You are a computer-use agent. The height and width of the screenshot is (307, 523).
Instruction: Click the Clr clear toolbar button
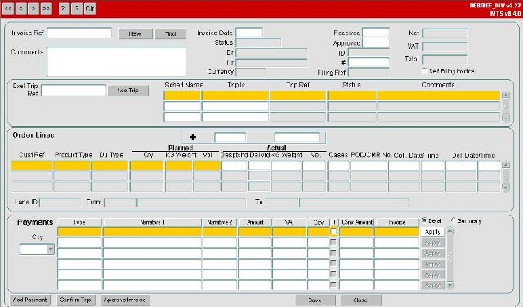90,8
